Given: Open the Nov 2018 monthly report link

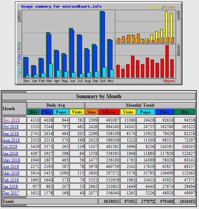Looking at the screenshot, I should [x=11, y=120].
